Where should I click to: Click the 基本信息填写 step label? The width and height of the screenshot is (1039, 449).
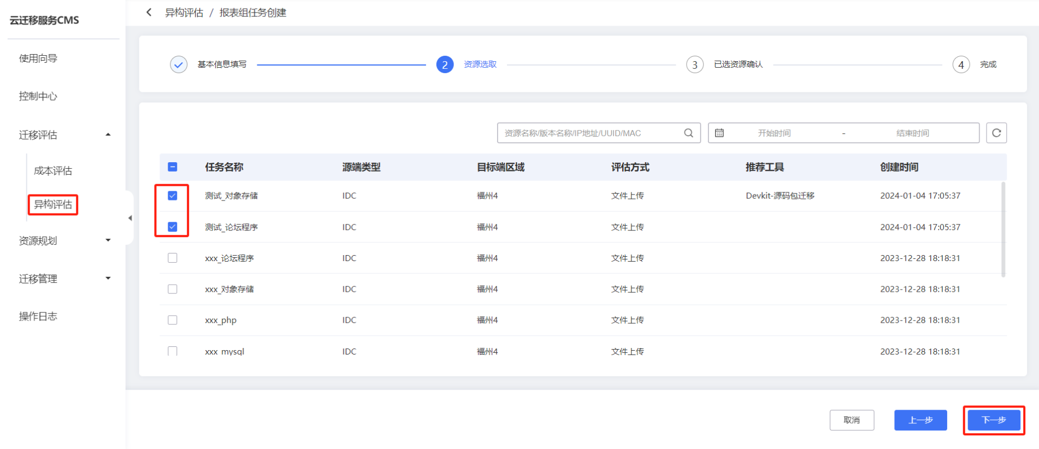(x=222, y=64)
